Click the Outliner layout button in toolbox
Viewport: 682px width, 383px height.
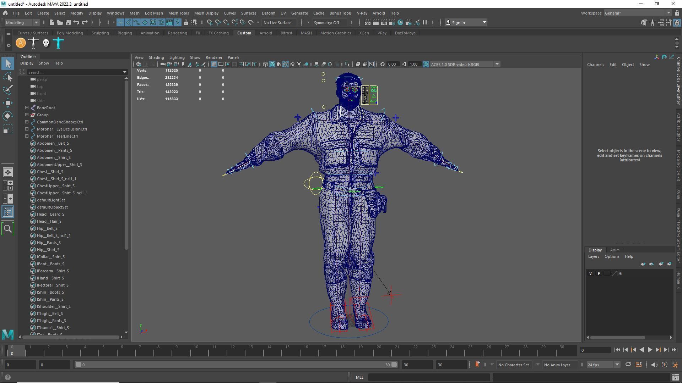click(x=8, y=212)
